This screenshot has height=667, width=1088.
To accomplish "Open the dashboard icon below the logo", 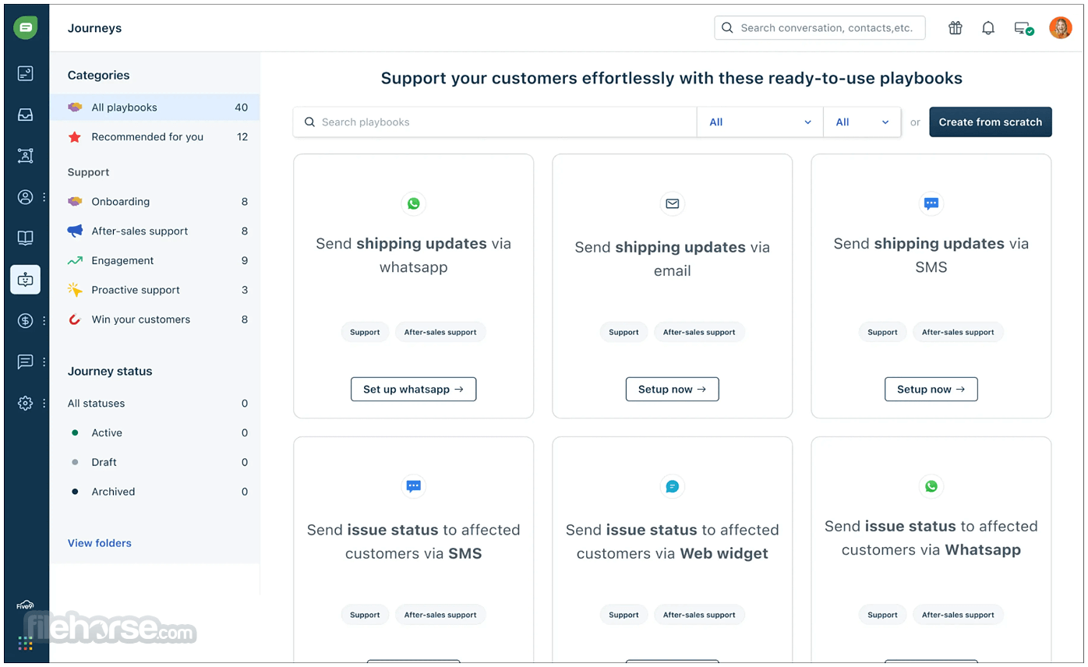I will tap(26, 74).
